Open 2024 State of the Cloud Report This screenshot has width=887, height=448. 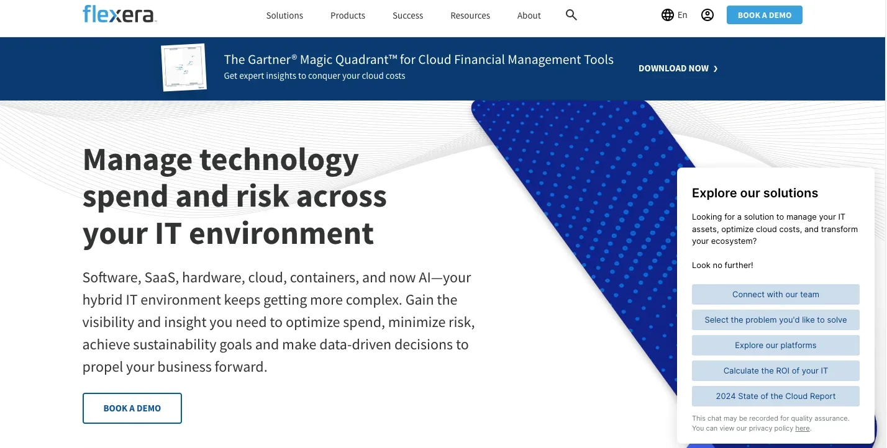tap(775, 396)
